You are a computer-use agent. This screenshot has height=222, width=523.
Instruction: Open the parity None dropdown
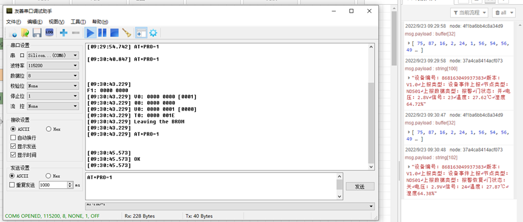[53, 86]
